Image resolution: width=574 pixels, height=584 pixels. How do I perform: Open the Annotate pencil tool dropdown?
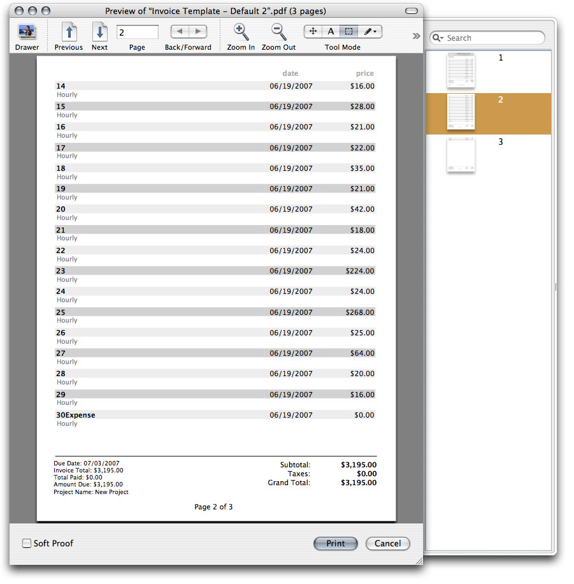(x=370, y=32)
